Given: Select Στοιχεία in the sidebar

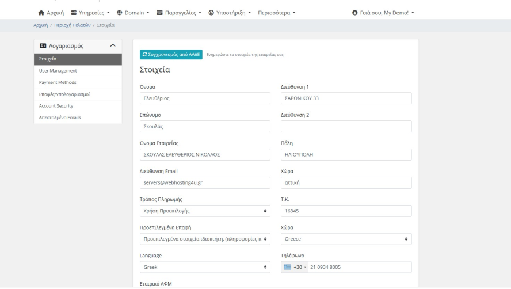Looking at the screenshot, I should 78,59.
